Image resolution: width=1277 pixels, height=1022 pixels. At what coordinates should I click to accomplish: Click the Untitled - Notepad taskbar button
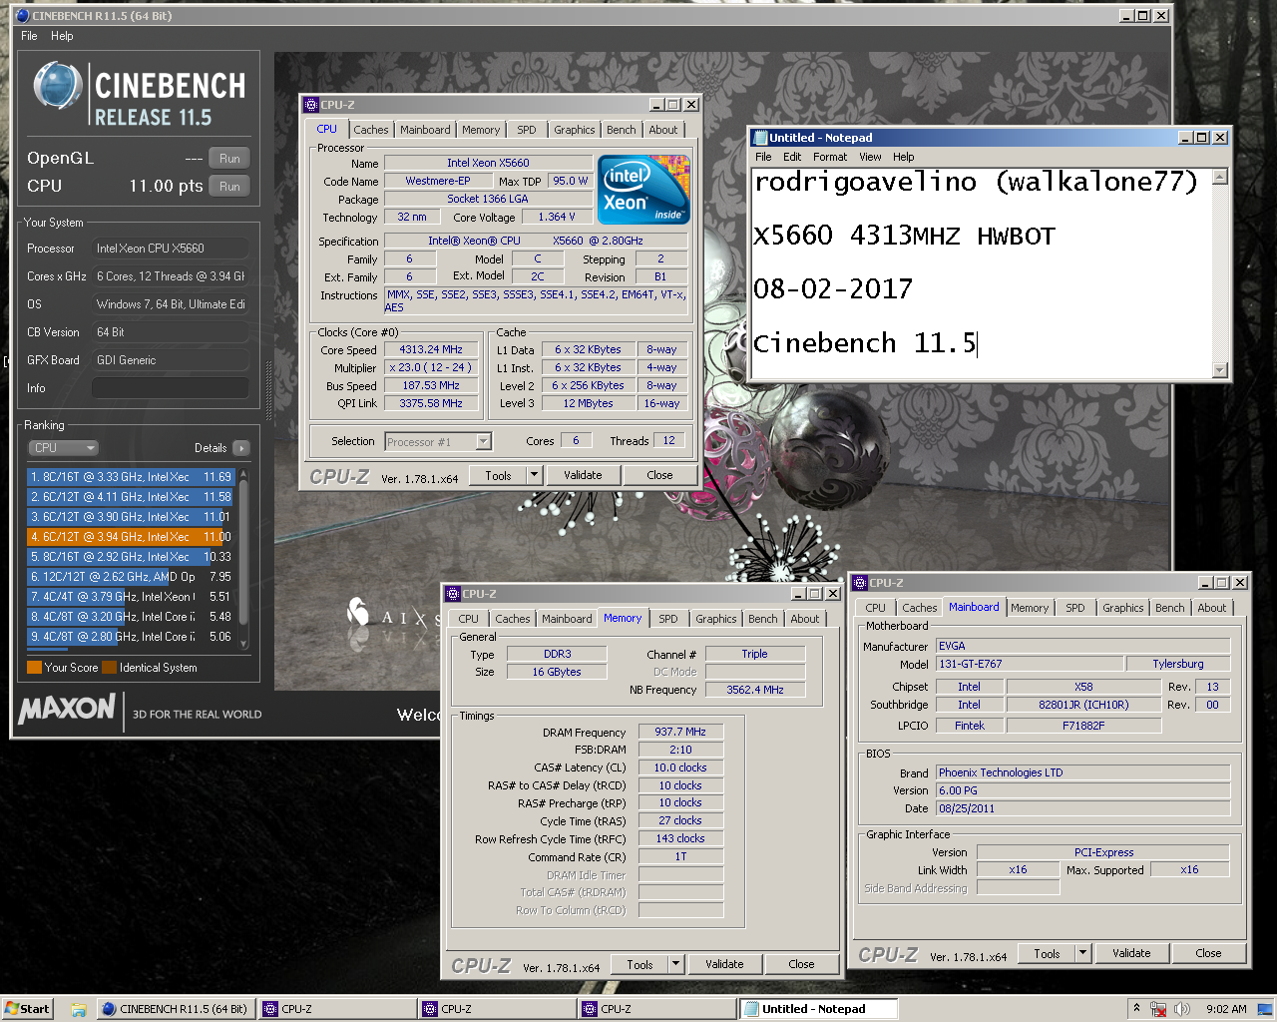(818, 1009)
